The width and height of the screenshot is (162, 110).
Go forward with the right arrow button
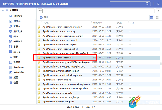tap(158, 11)
